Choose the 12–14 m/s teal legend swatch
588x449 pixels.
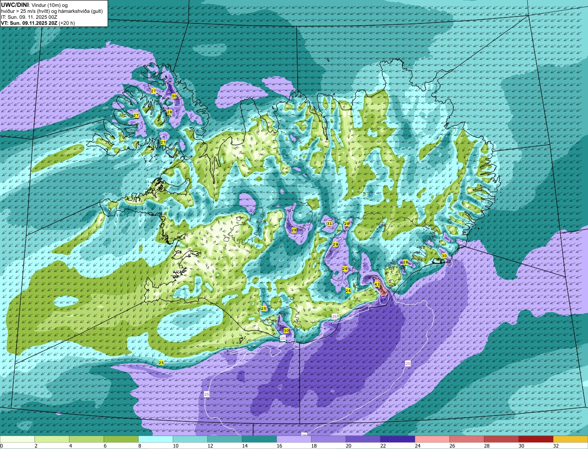pyautogui.click(x=225, y=439)
